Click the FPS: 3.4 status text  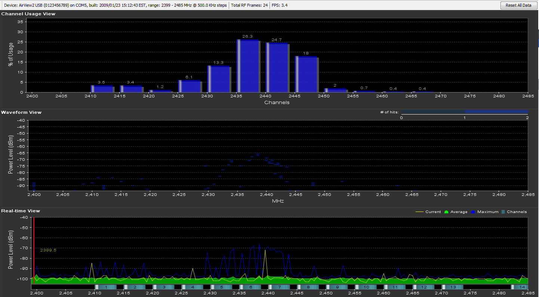280,5
